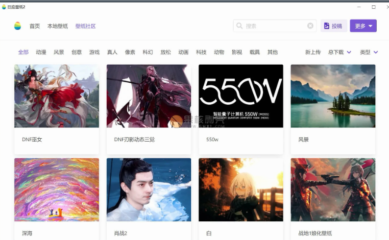Viewport: 389px width, 240px height.
Task: Minimize the wallpaper app window
Action: click(x=359, y=7)
